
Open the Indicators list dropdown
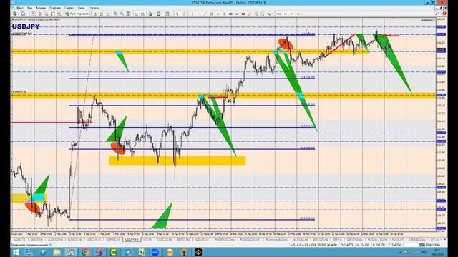click(x=151, y=14)
